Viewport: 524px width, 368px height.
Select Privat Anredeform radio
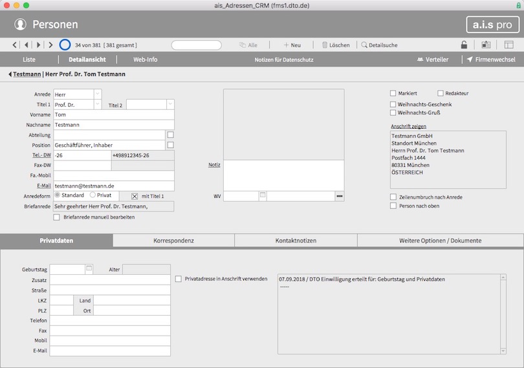tap(93, 195)
